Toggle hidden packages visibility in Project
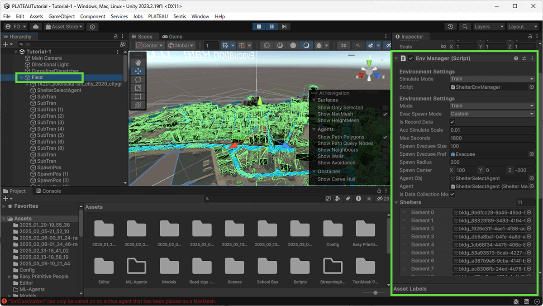The height and width of the screenshot is (306, 543). point(383,199)
